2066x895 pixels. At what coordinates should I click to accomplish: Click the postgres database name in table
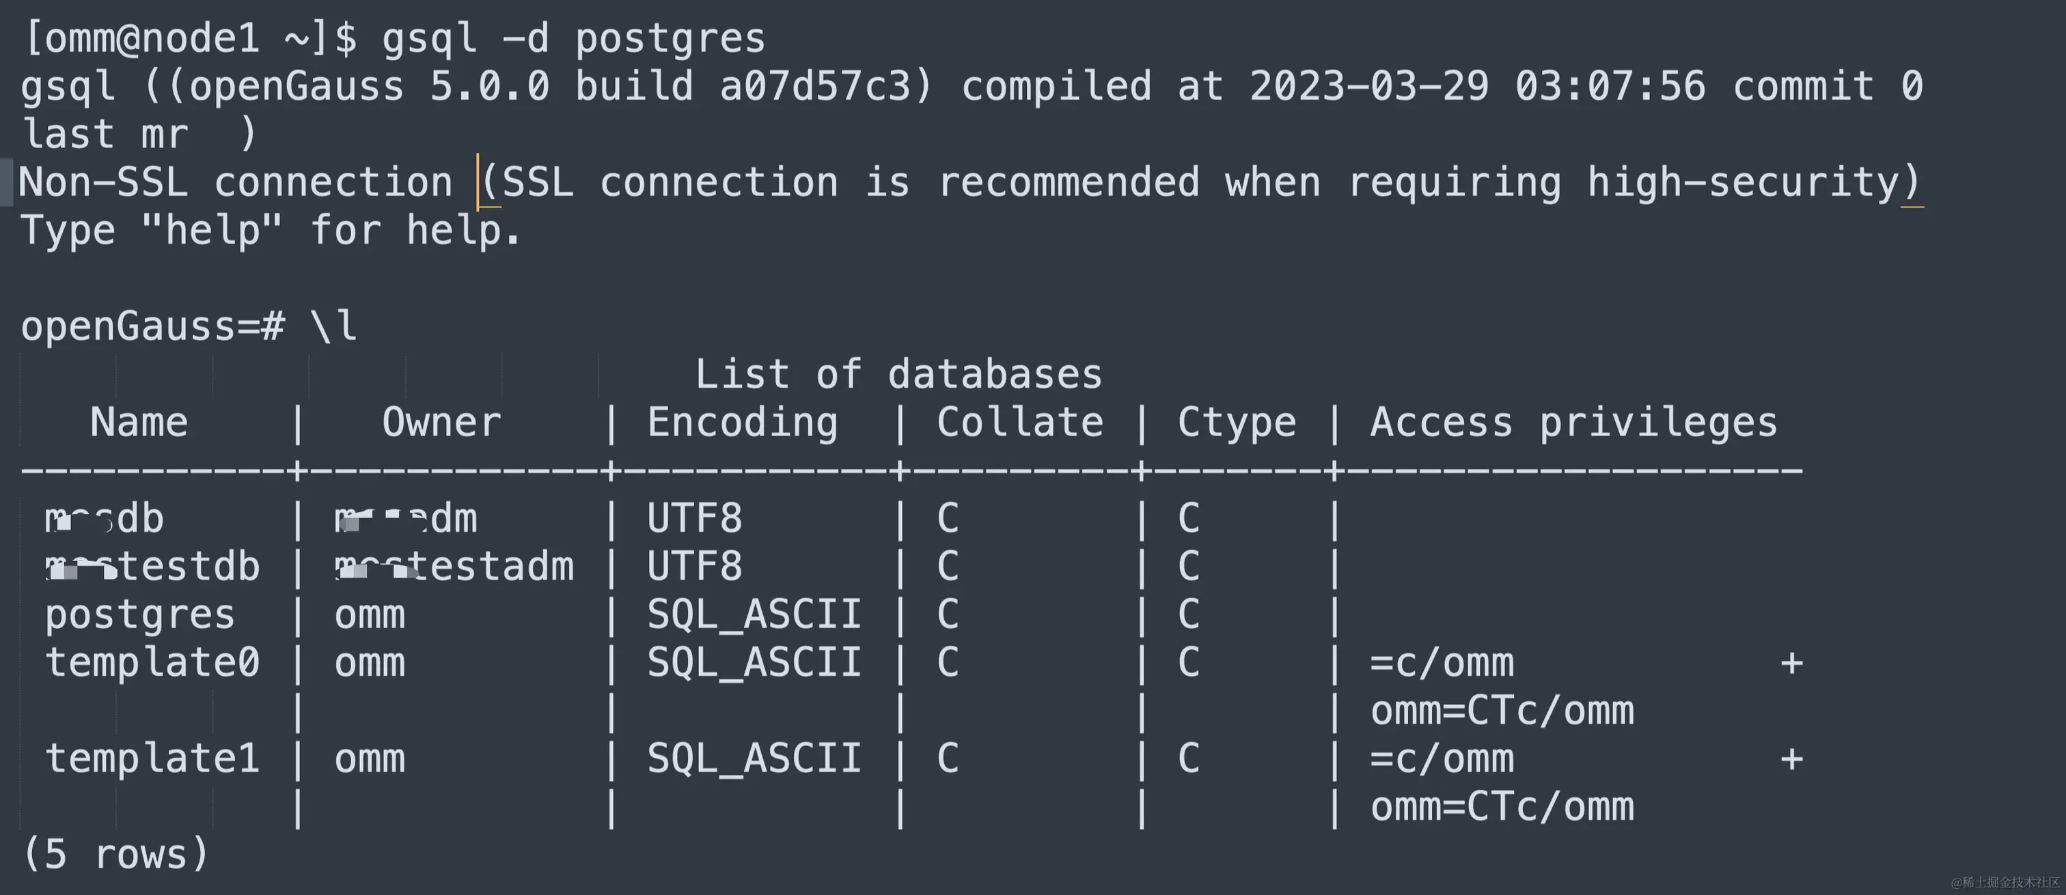click(x=139, y=615)
